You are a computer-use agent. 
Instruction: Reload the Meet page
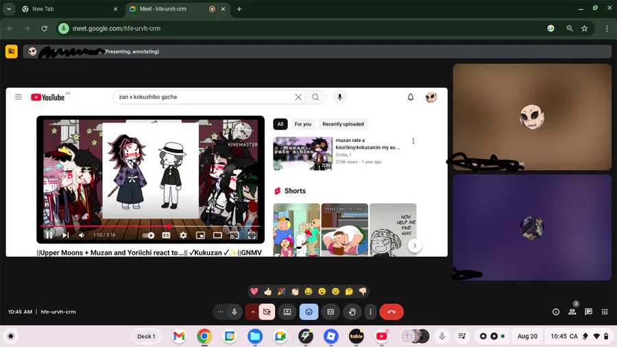(44, 28)
